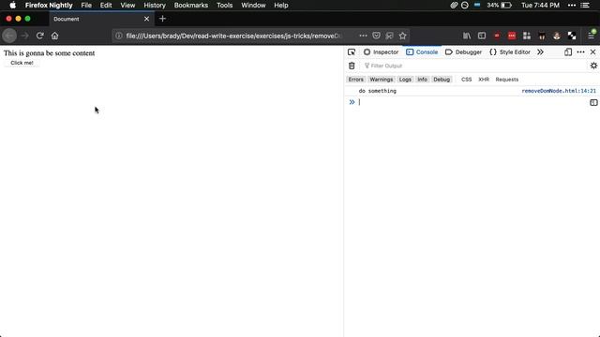Show site information in address bar
Viewport: 600px width, 337px height.
pos(119,36)
